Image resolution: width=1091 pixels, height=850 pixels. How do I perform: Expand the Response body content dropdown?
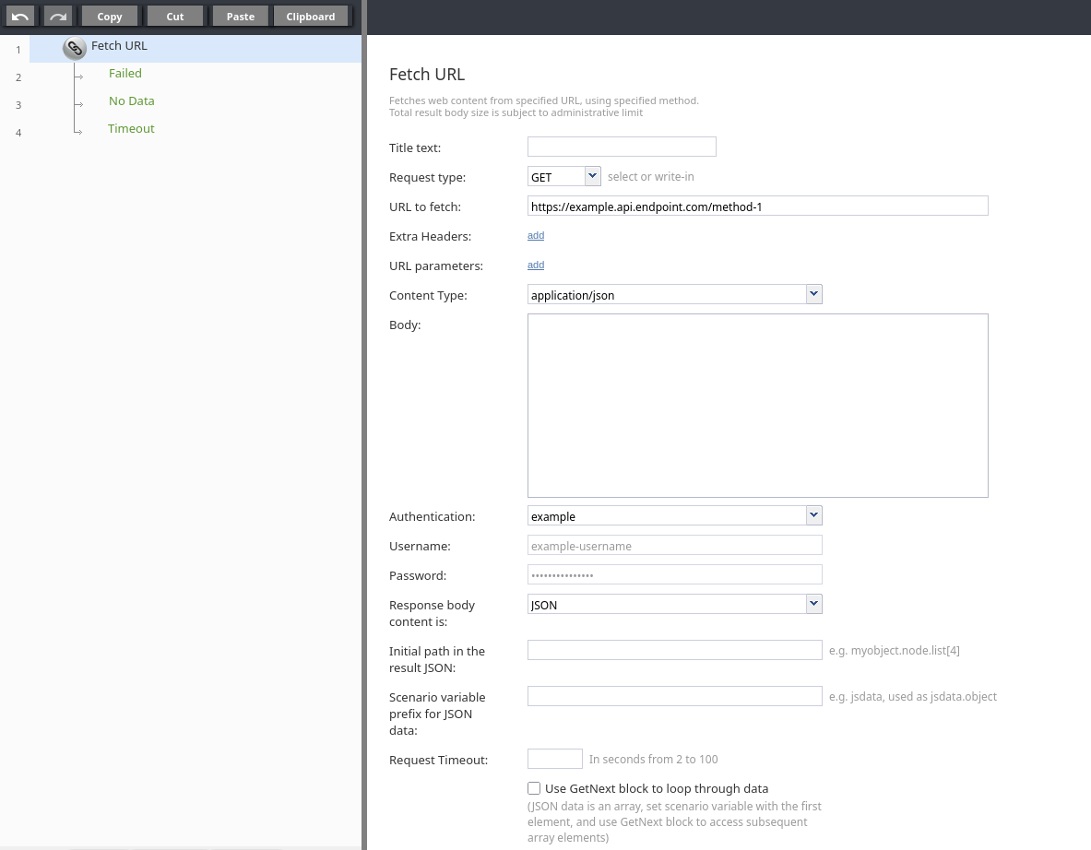tap(813, 604)
